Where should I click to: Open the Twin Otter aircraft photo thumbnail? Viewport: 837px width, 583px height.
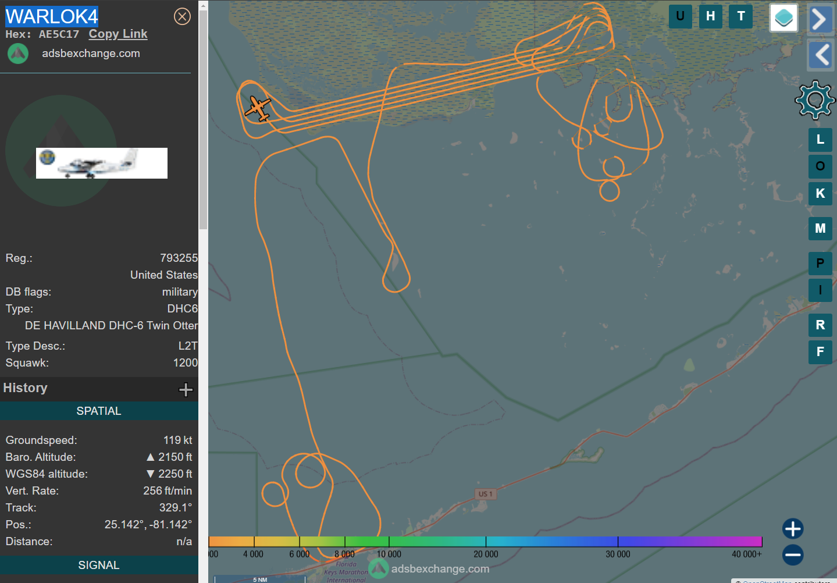coord(102,163)
